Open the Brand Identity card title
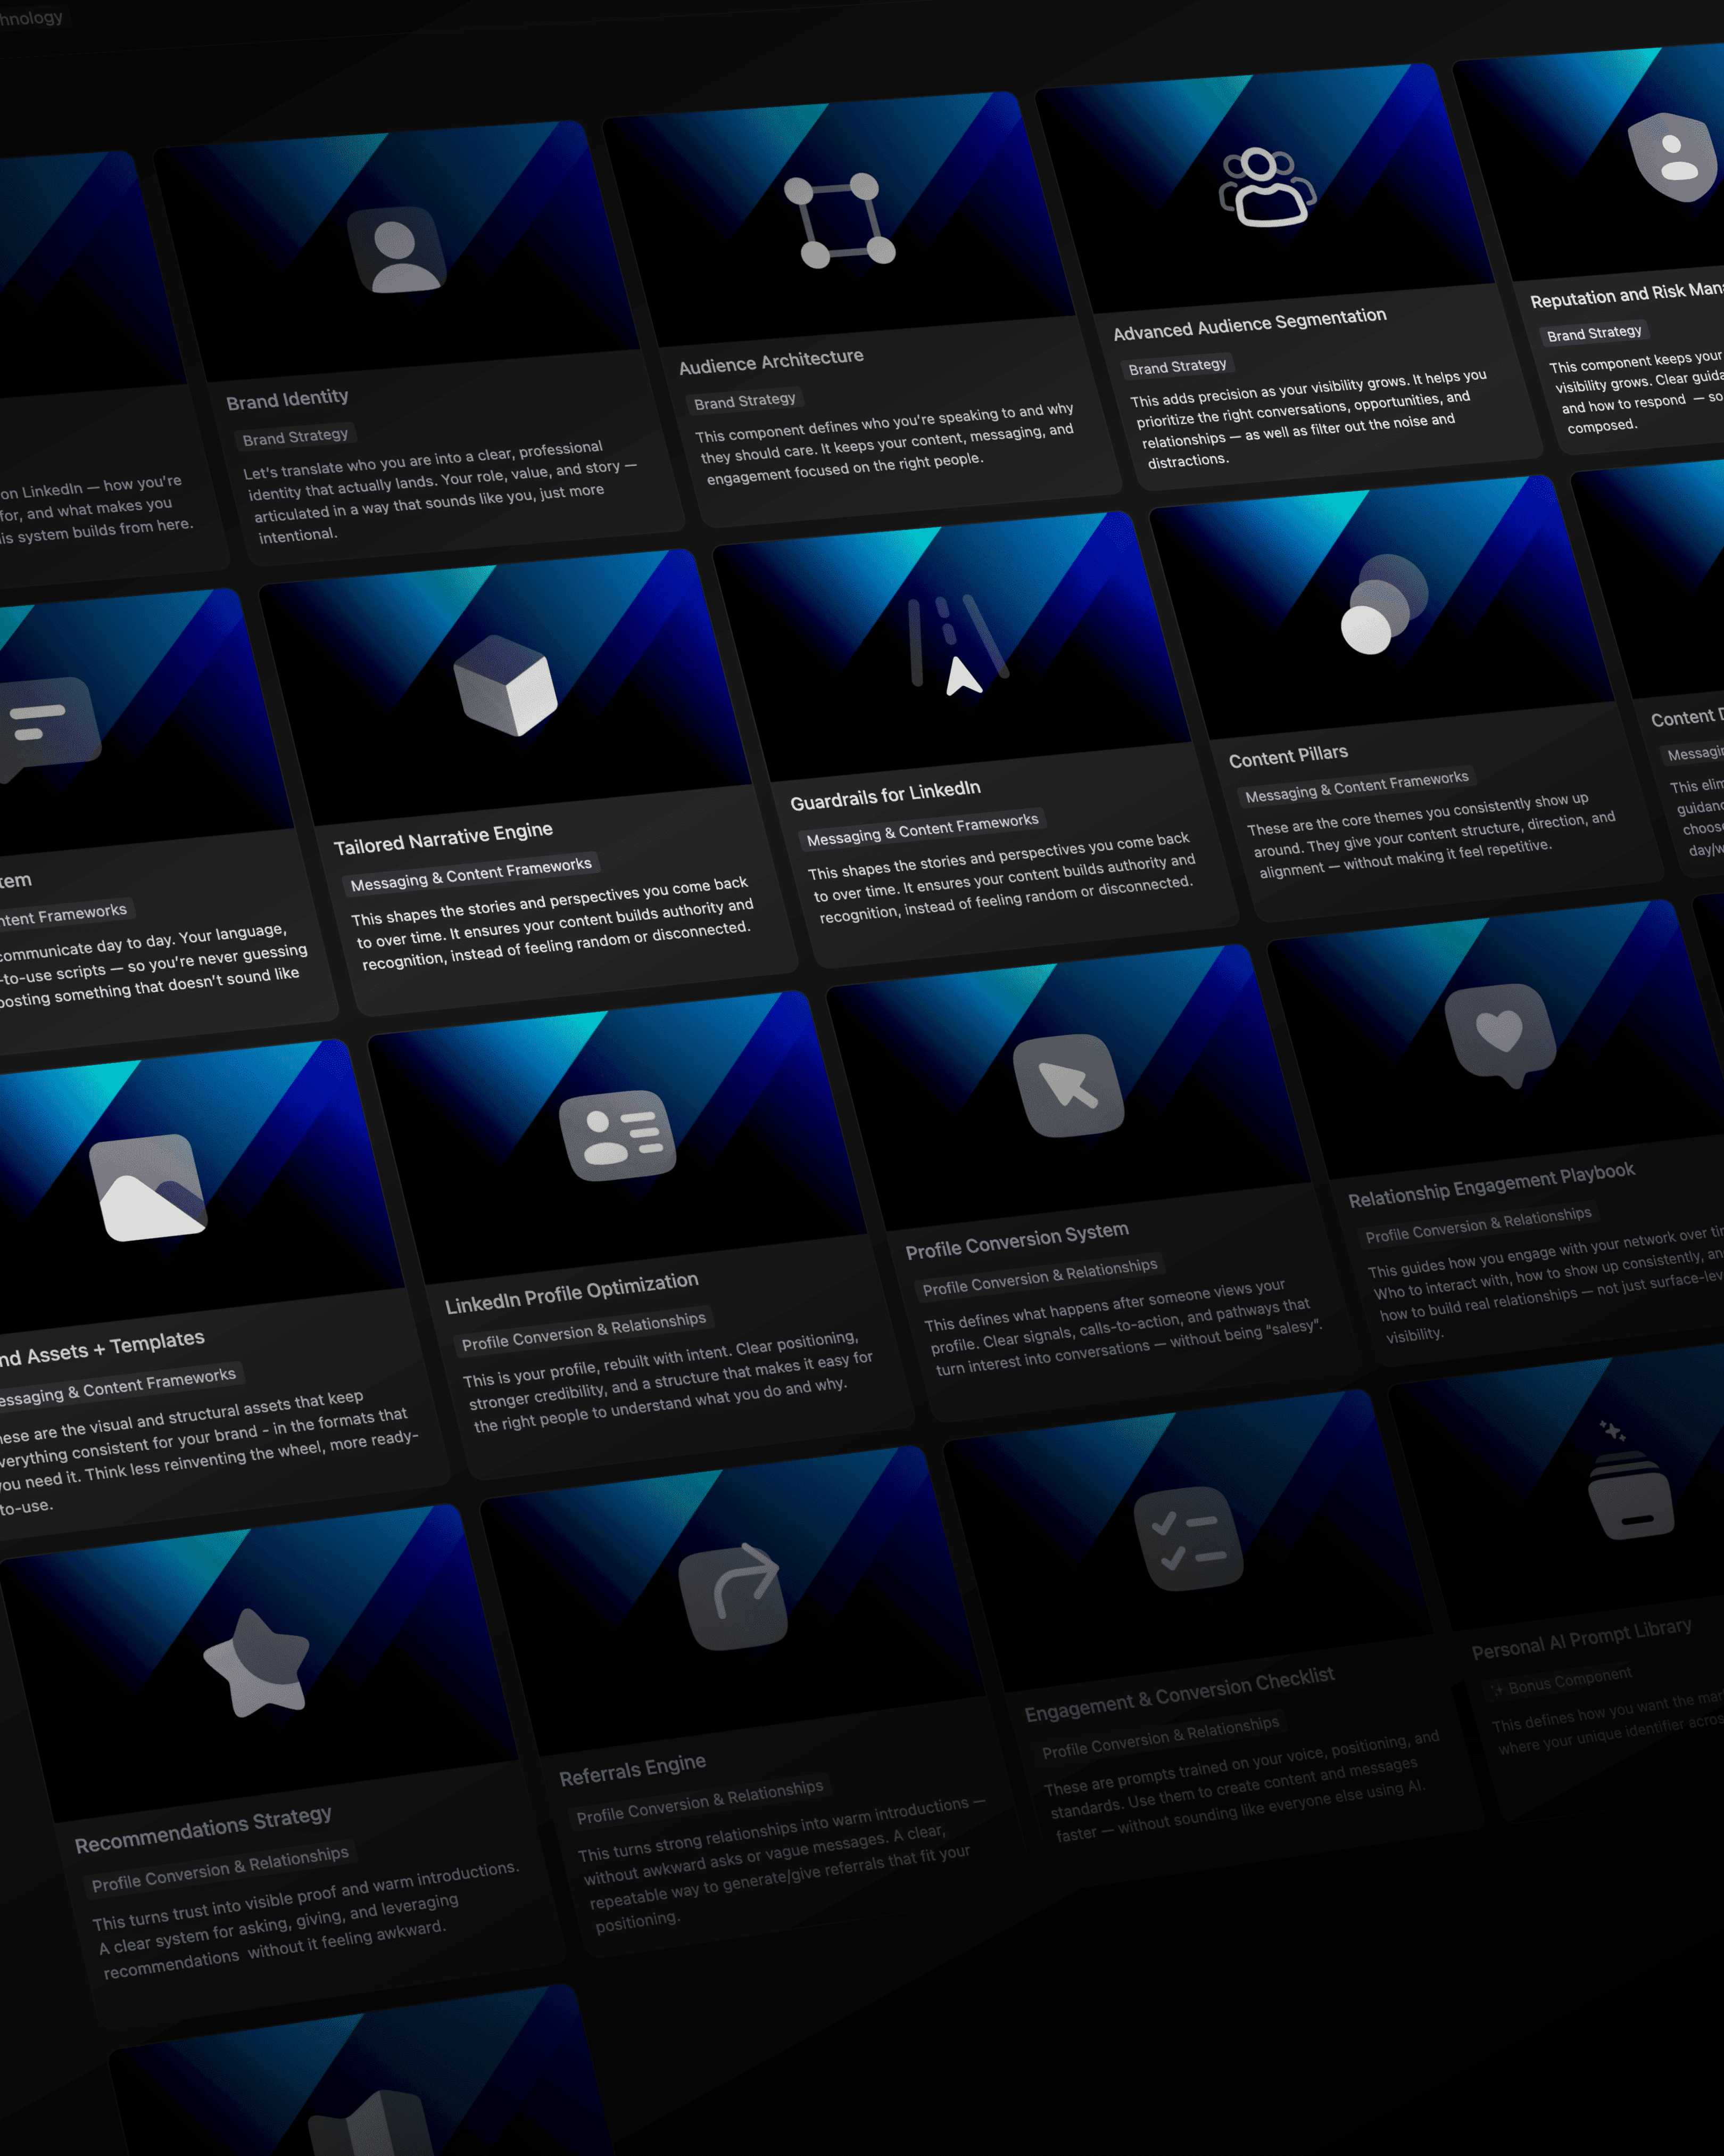1724x2156 pixels. pos(287,400)
